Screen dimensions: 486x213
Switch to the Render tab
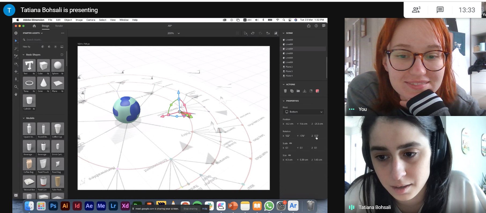(x=59, y=26)
